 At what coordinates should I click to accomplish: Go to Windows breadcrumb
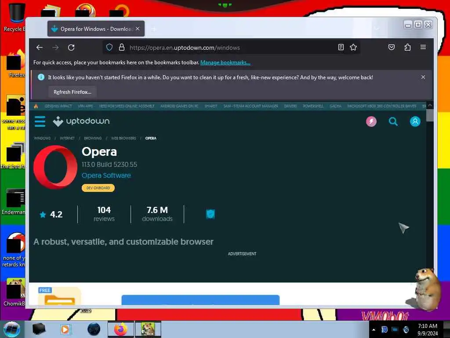(42, 138)
